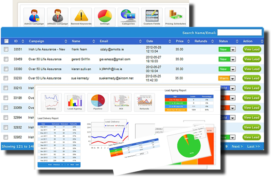
Task: Toggle the select-all checkbox in table header
Action: 6,41
